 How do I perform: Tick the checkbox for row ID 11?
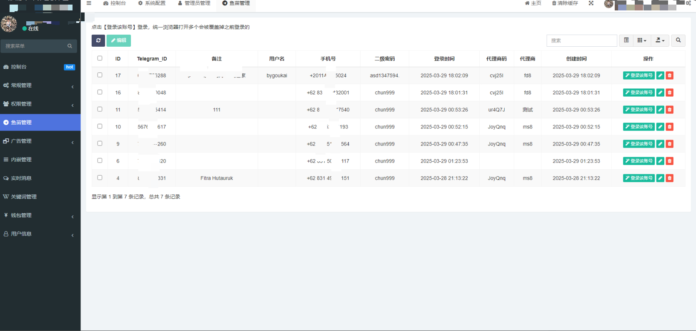(100, 109)
